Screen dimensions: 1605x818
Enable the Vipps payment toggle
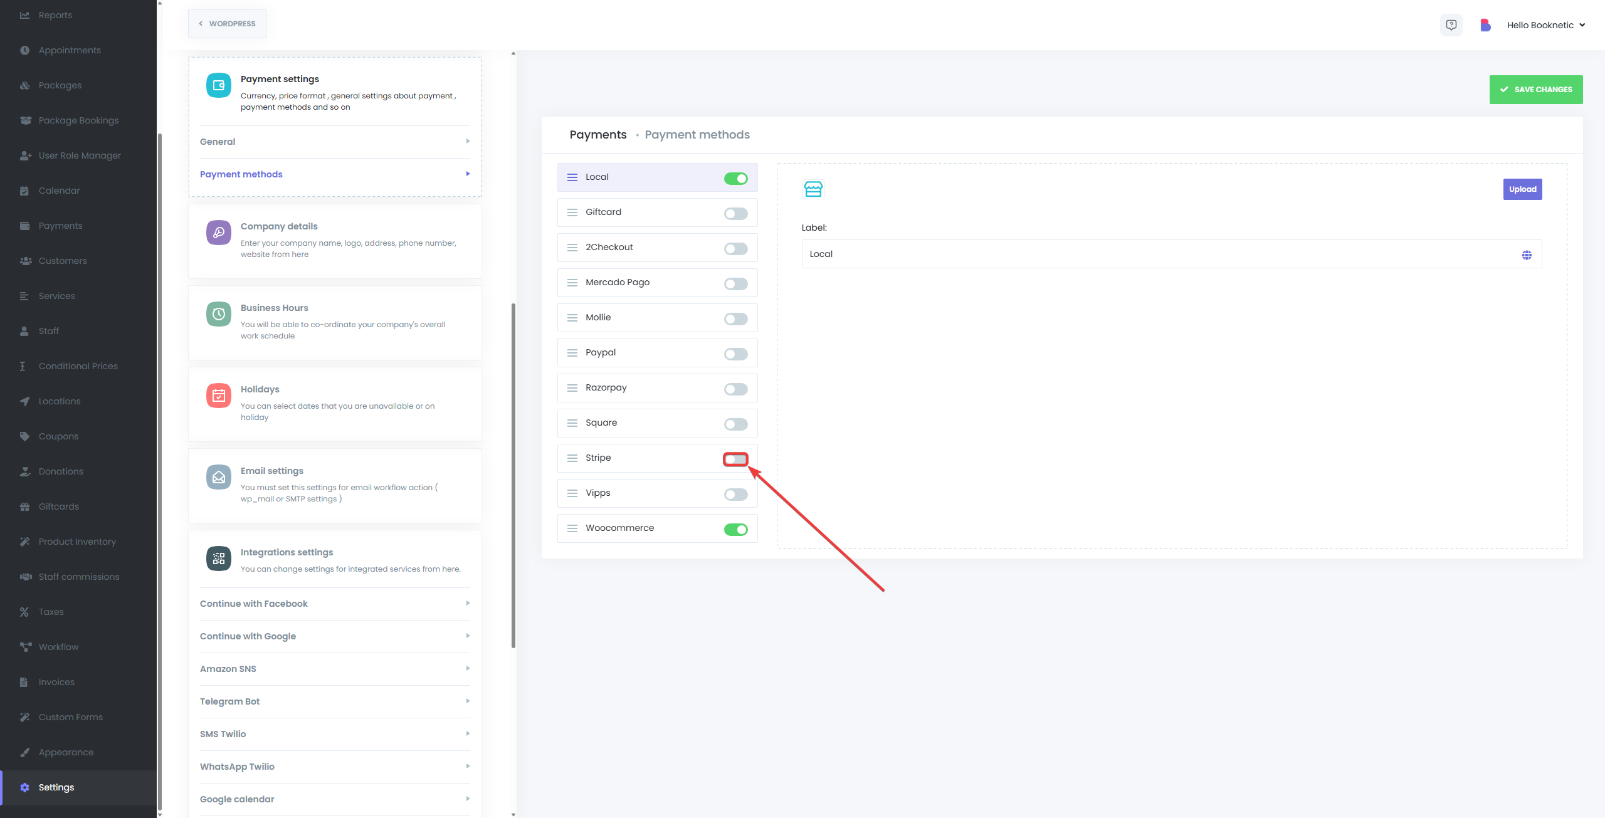pyautogui.click(x=736, y=495)
